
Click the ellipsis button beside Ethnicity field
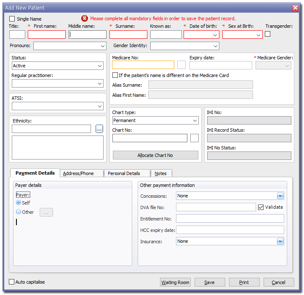pos(99,129)
